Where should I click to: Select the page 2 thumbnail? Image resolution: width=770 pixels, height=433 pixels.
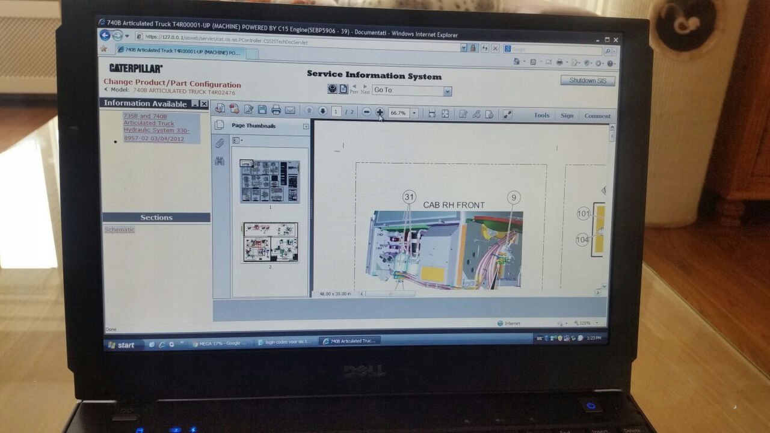point(270,242)
